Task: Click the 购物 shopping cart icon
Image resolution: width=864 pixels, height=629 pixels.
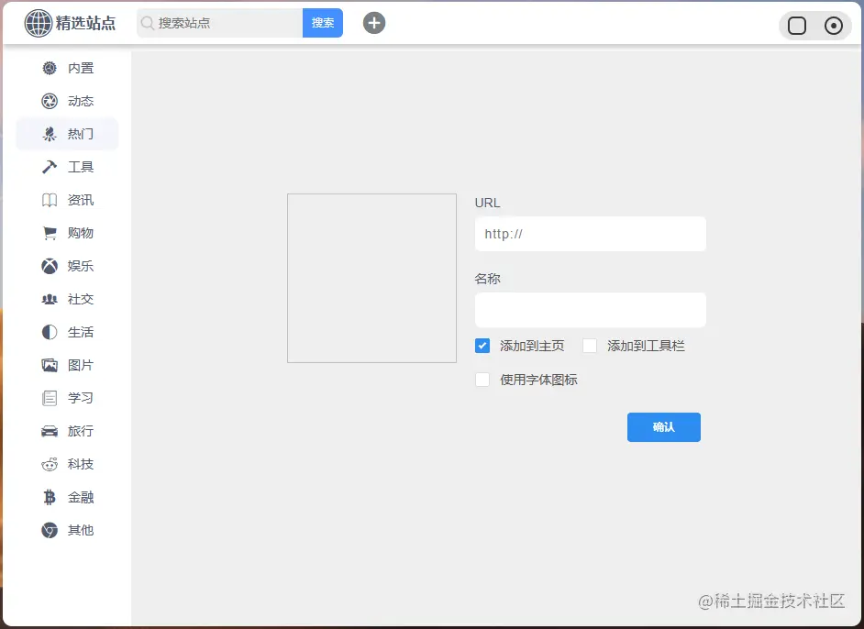Action: [x=50, y=233]
